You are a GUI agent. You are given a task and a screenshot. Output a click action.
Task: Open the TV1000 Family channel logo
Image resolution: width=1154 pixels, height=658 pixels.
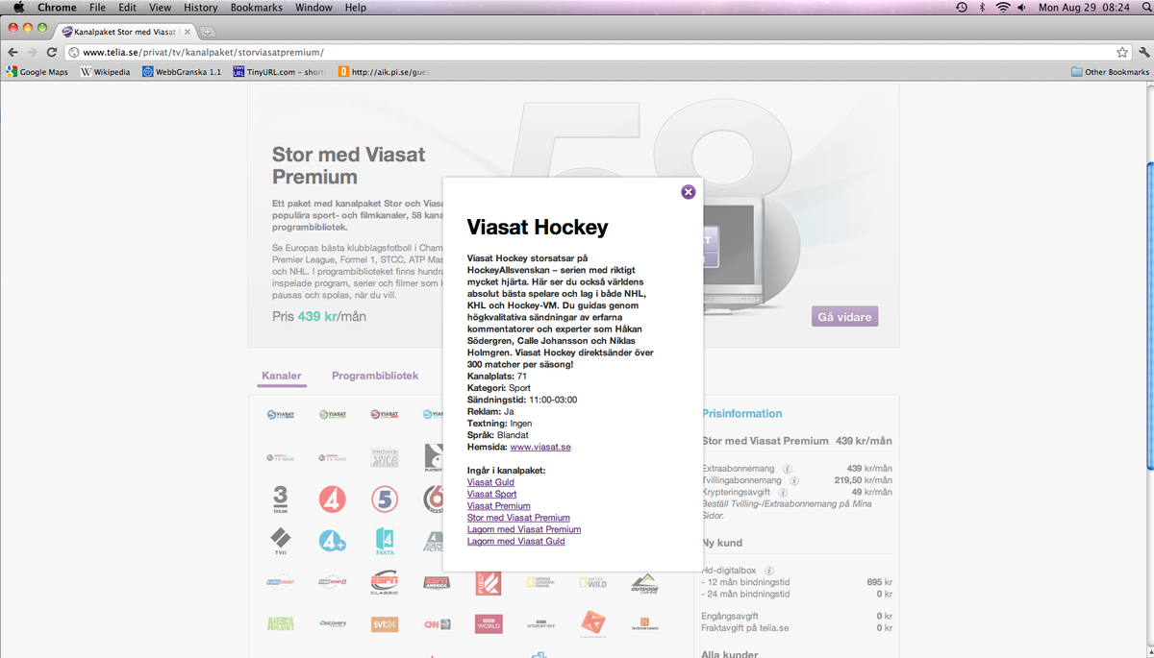pos(280,458)
